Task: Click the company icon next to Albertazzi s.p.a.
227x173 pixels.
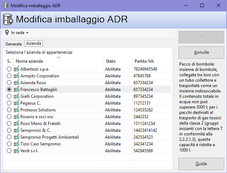Action: pos(16,69)
